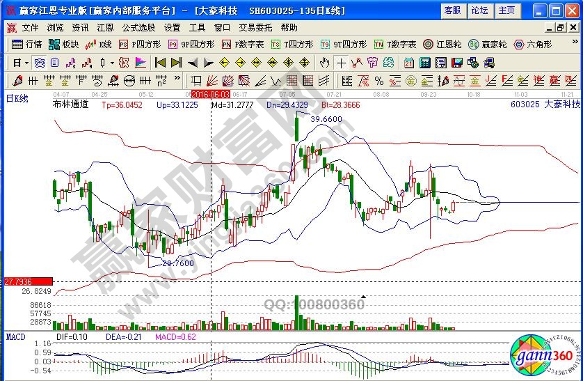Open the 江恩 menu
Screen dimensions: 583x381
(105, 28)
